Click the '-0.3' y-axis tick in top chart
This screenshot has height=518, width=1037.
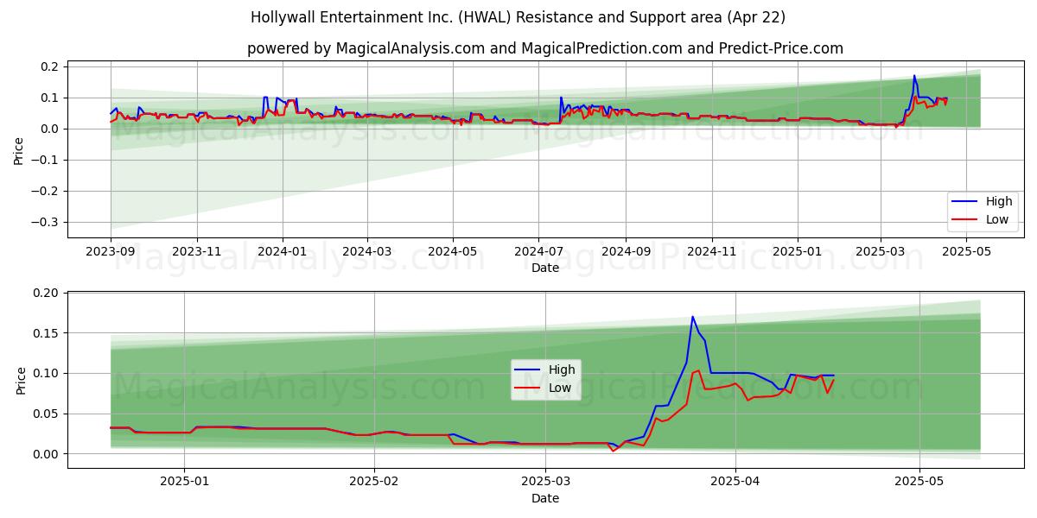(44, 222)
